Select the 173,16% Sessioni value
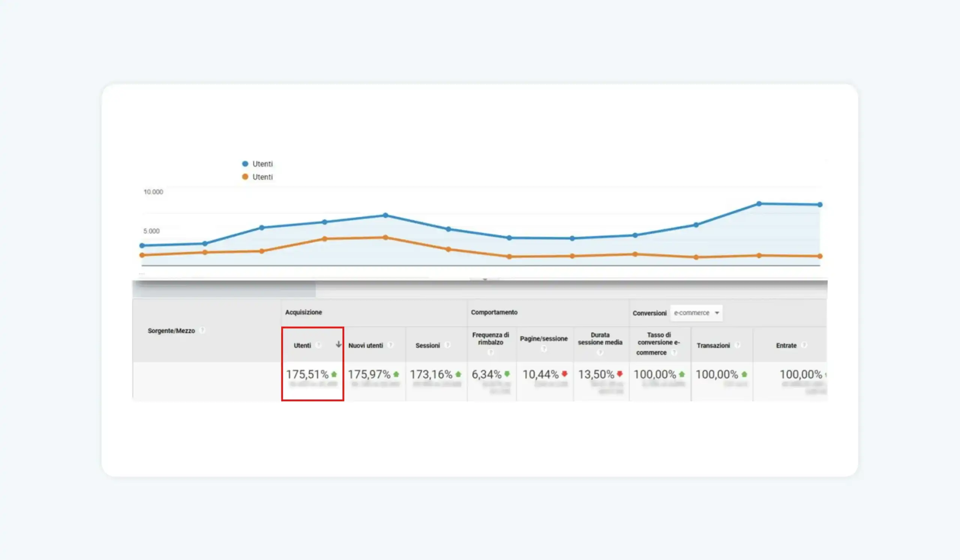Viewport: 960px width, 560px height. 431,374
